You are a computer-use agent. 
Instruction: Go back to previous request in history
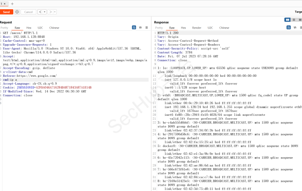tap(40, 12)
